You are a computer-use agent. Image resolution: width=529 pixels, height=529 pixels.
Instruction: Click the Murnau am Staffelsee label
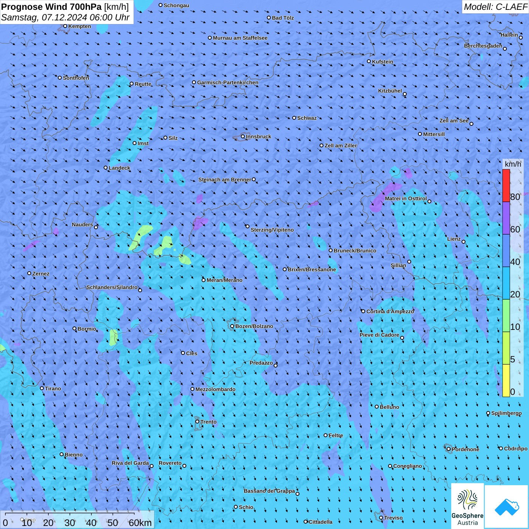point(240,38)
